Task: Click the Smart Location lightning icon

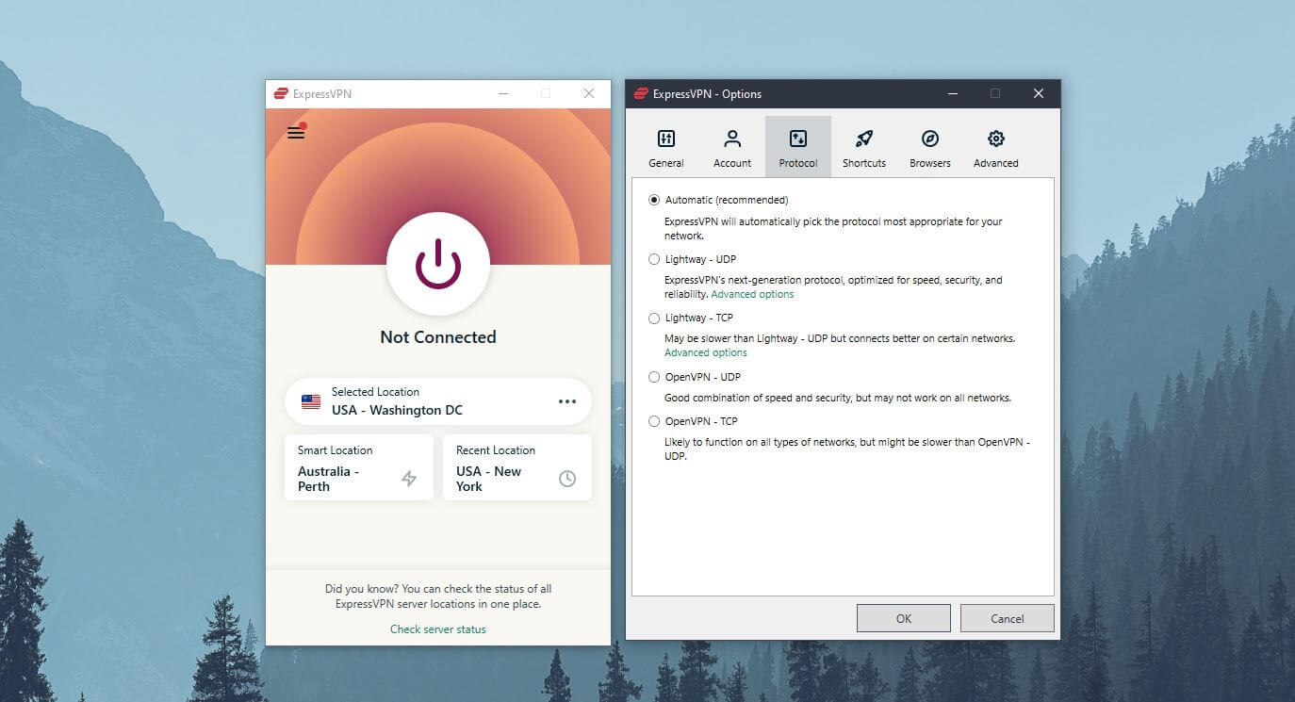Action: pyautogui.click(x=409, y=479)
